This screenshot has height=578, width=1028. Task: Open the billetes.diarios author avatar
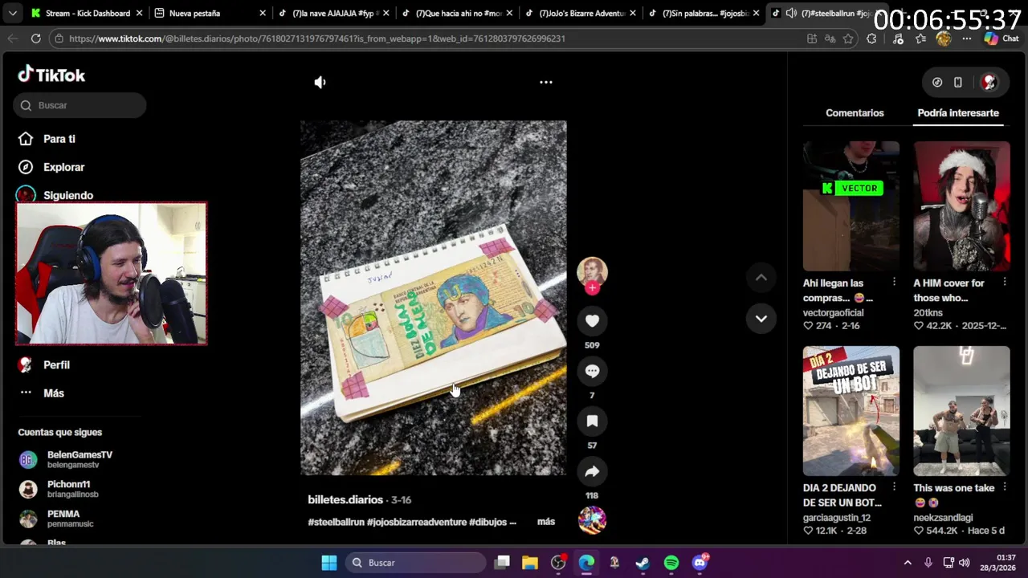click(x=592, y=271)
